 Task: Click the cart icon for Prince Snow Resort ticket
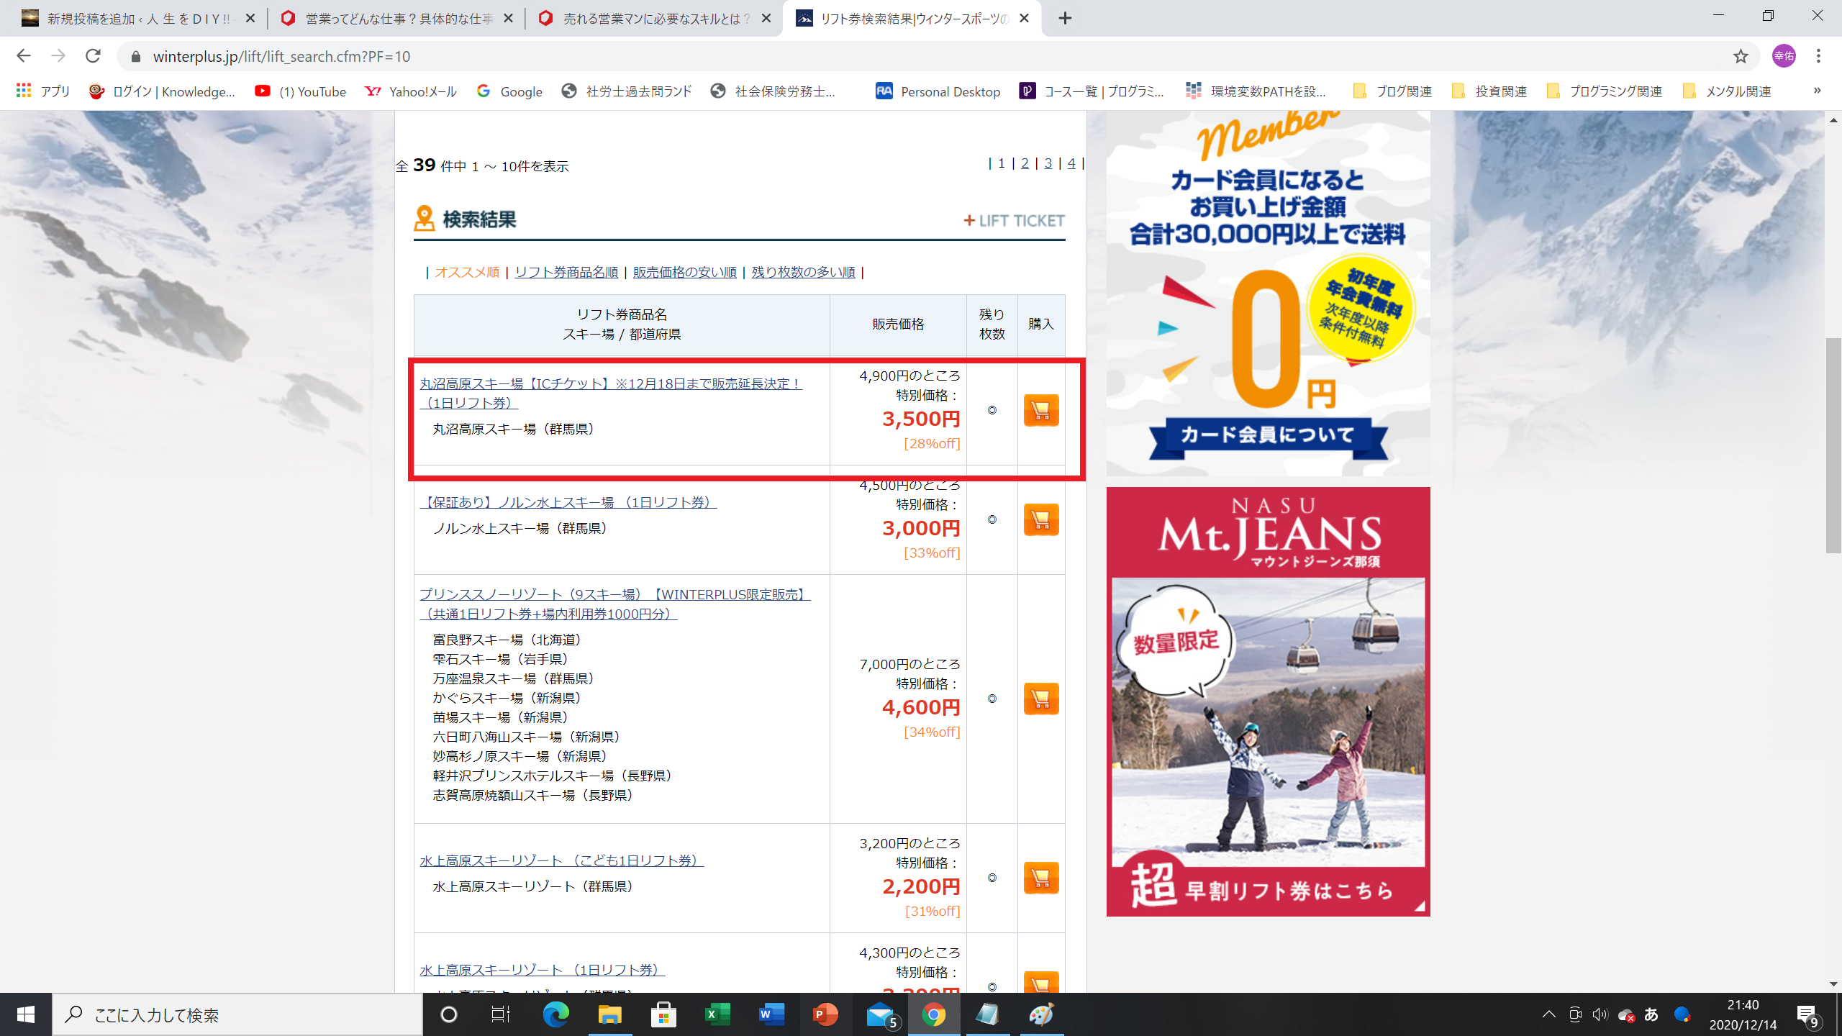(x=1040, y=699)
